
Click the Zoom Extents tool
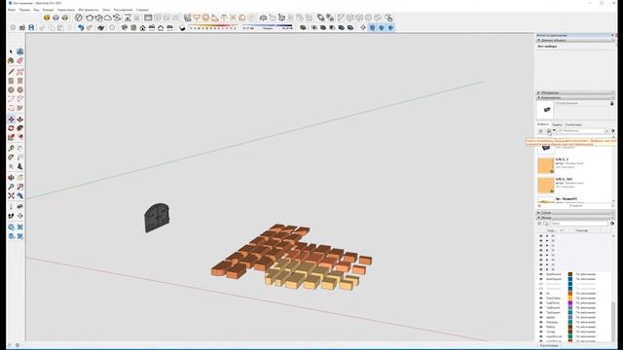coord(11,195)
